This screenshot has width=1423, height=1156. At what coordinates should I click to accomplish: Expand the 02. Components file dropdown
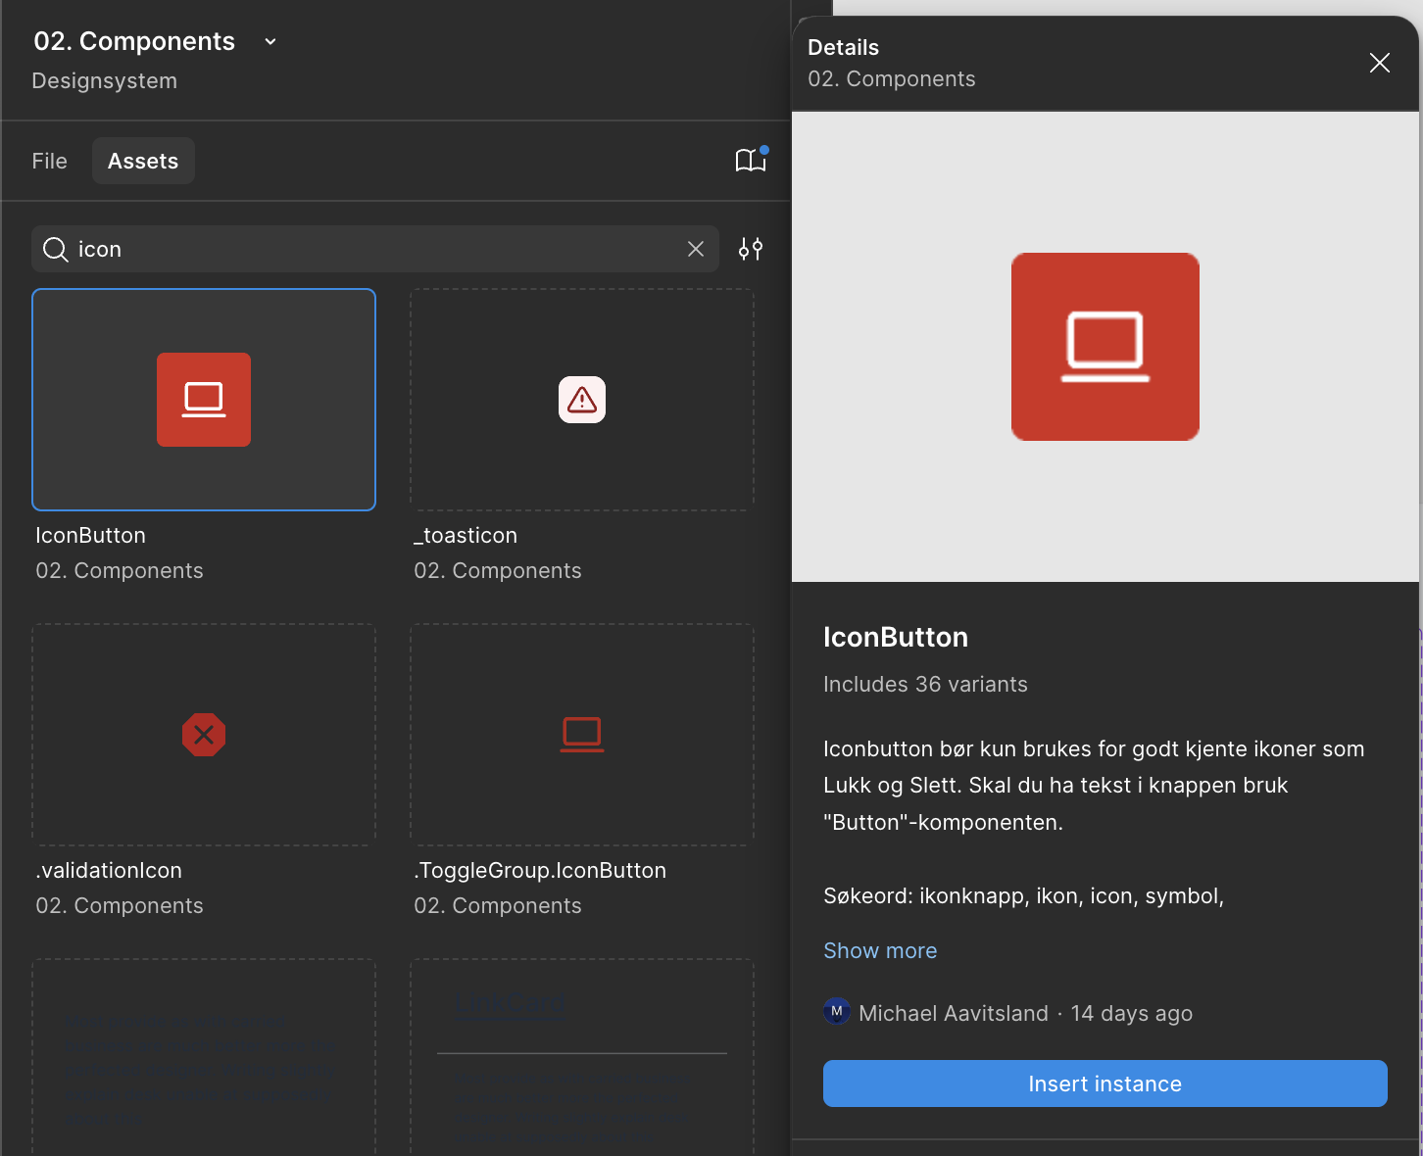(x=270, y=42)
